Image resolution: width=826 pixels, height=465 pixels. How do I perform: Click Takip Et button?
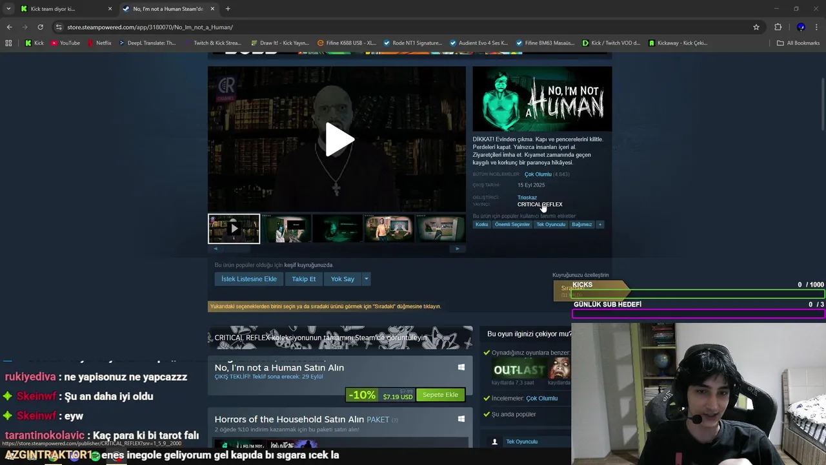304,279
